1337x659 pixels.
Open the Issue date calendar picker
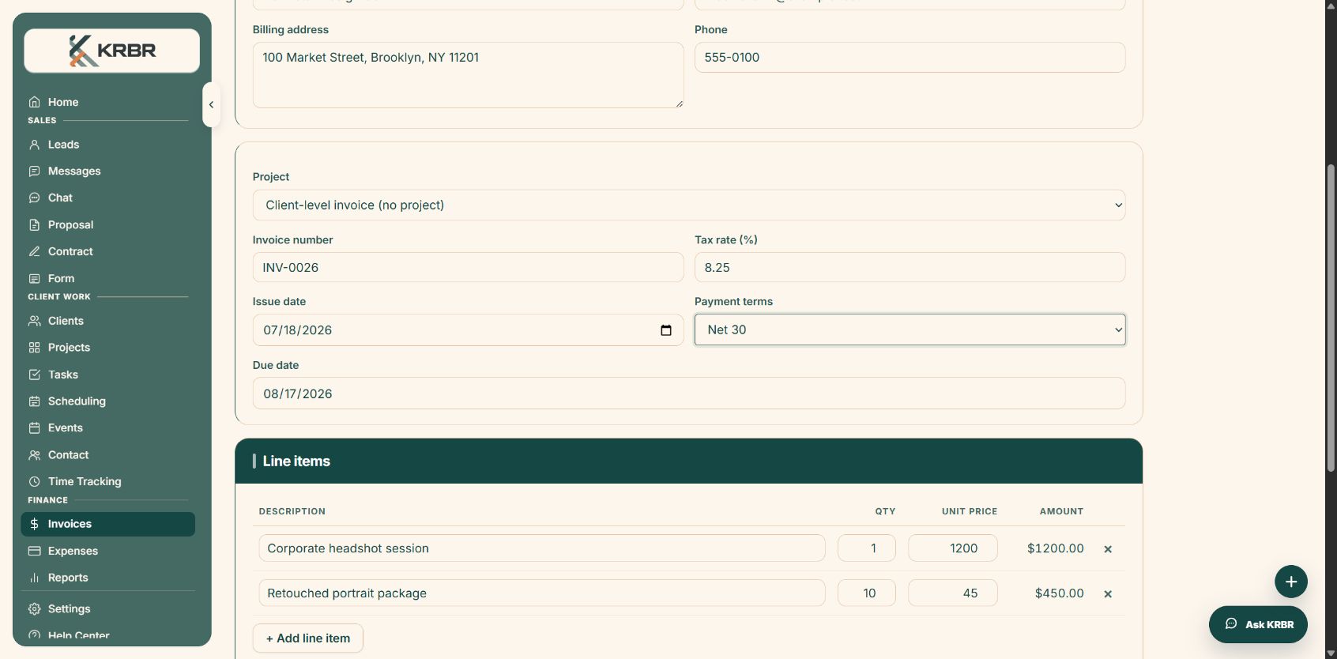(x=666, y=330)
